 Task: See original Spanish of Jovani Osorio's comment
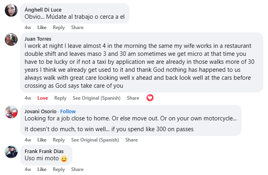tap(95, 140)
